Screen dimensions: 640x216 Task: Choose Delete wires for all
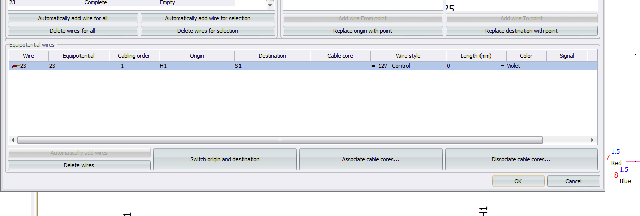click(x=73, y=31)
